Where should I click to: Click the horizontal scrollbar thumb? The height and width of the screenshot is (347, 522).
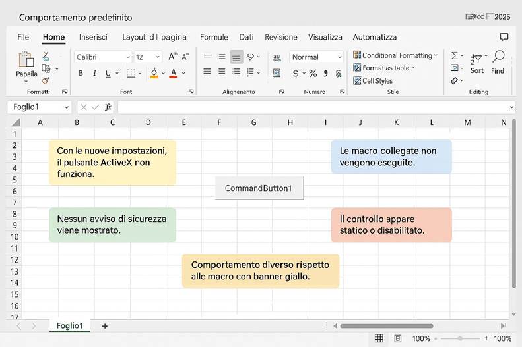point(387,326)
